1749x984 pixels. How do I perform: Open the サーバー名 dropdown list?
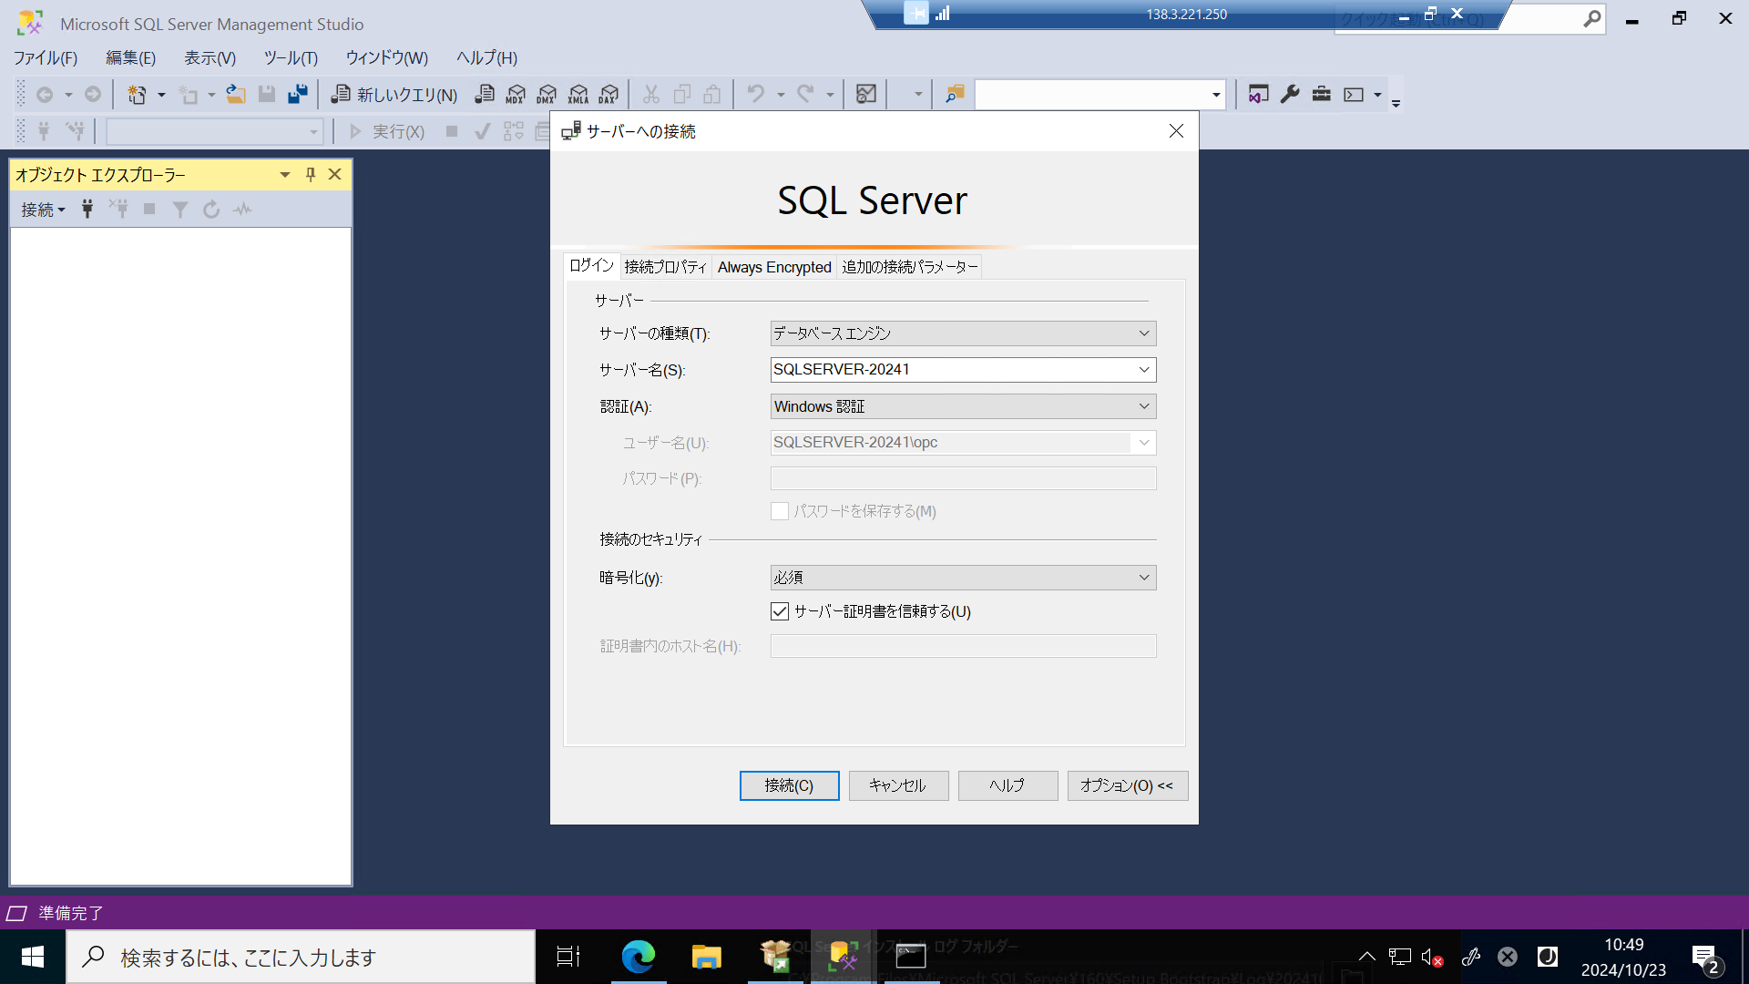pyautogui.click(x=1144, y=369)
